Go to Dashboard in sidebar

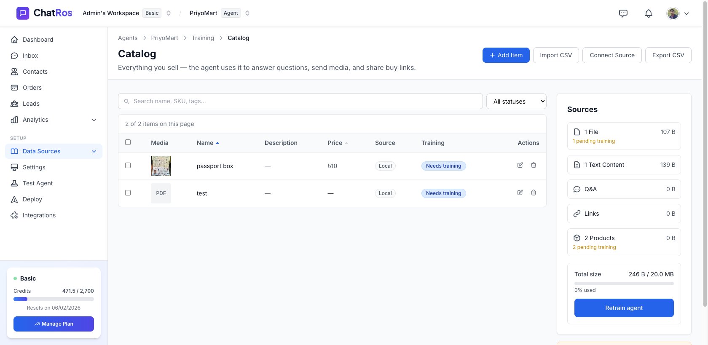click(x=54, y=40)
